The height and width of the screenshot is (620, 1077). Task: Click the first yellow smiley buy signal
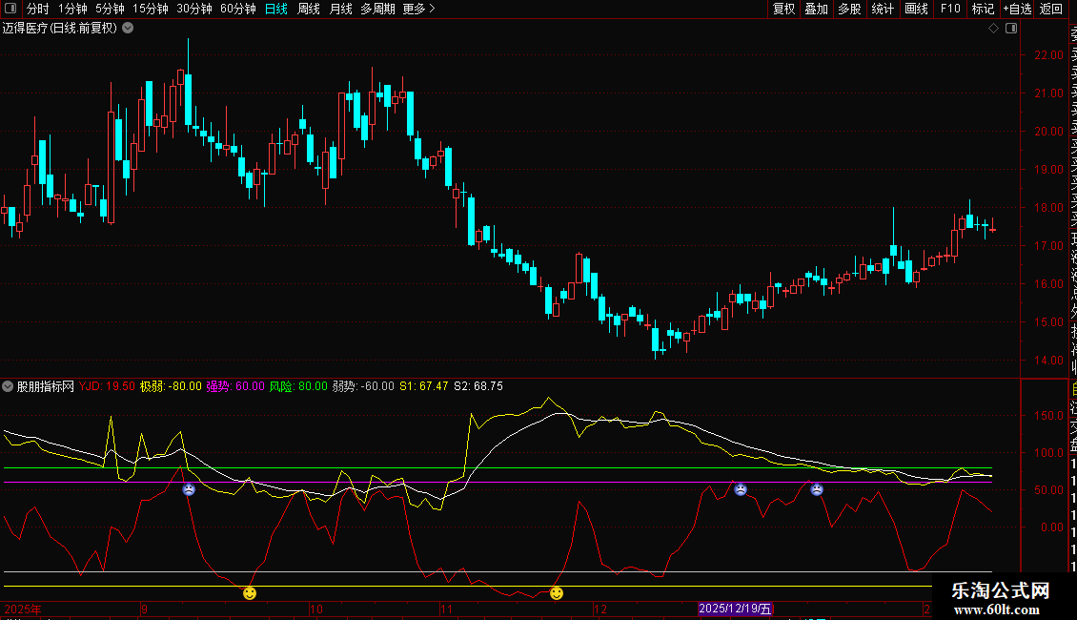250,593
